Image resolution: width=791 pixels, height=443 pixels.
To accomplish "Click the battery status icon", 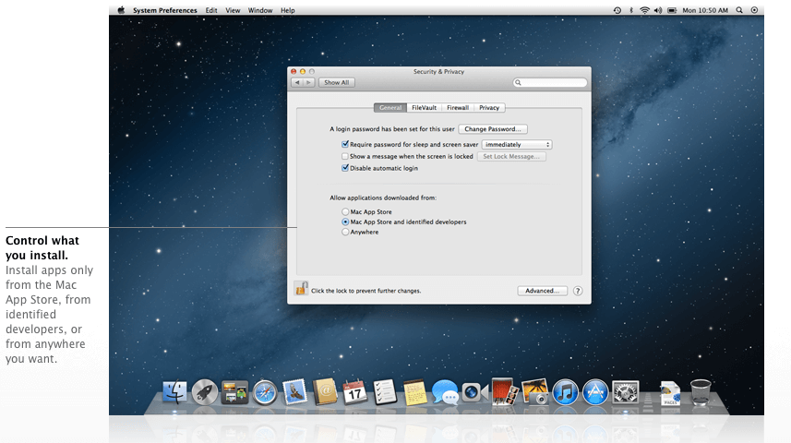I will pyautogui.click(x=672, y=10).
